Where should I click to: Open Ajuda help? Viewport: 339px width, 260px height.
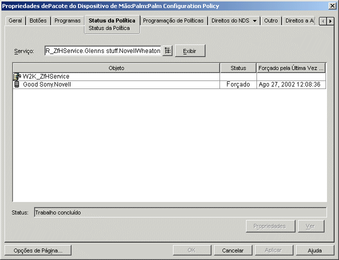[x=315, y=250]
